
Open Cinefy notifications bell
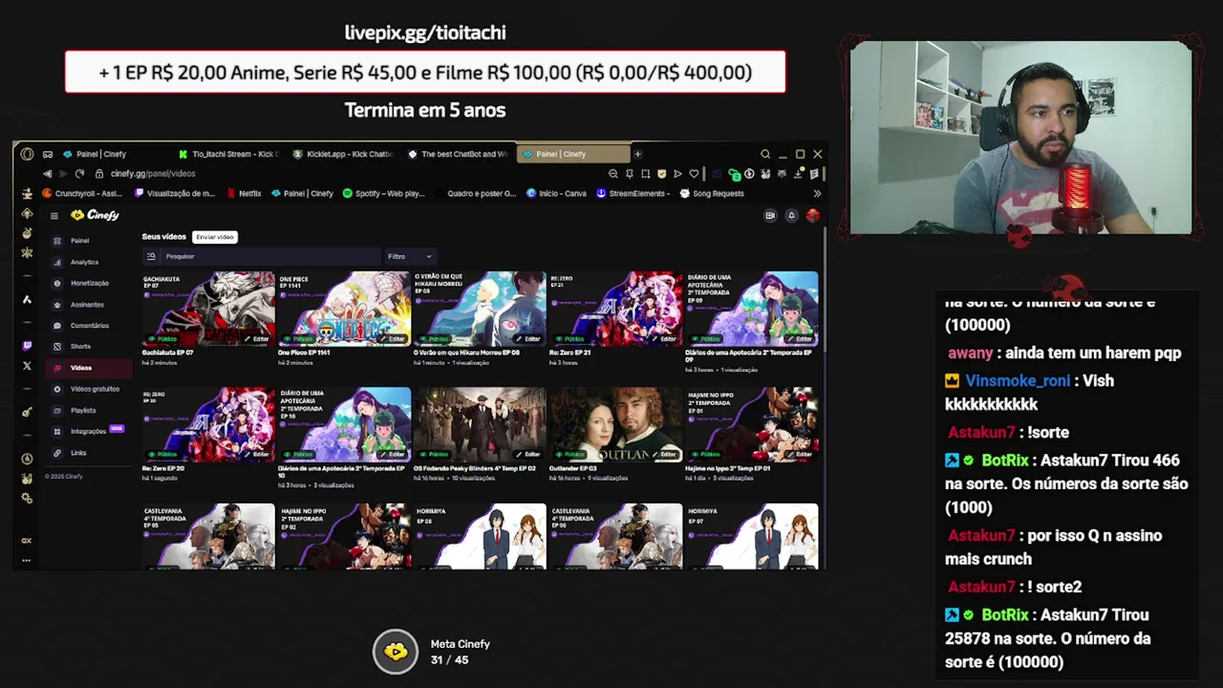point(791,216)
